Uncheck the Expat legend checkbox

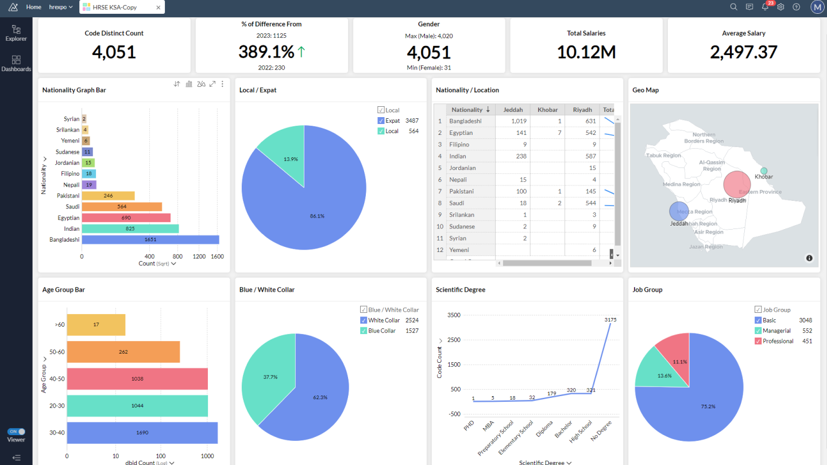click(381, 121)
